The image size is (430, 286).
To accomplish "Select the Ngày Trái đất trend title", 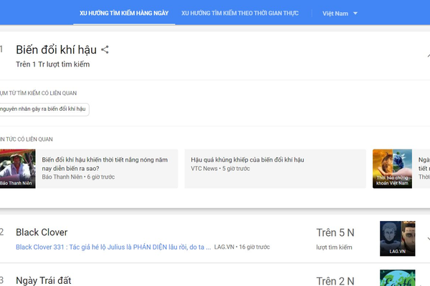I will [x=44, y=280].
